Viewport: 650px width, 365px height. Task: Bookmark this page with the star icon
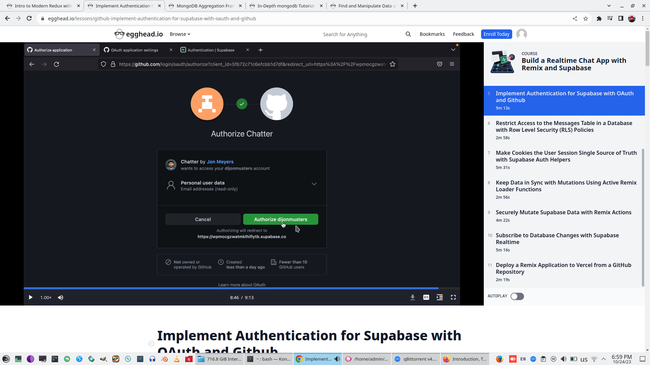click(x=586, y=19)
